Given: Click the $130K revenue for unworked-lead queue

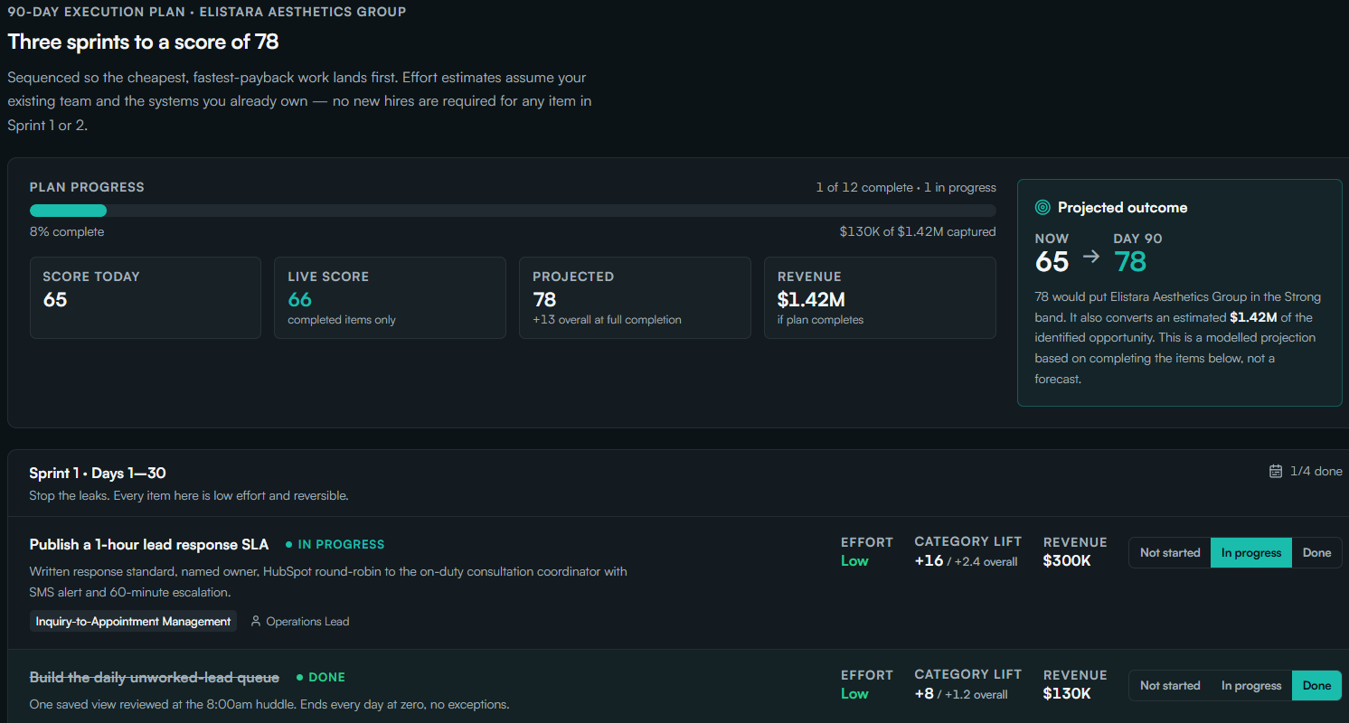Looking at the screenshot, I should coord(1067,694).
